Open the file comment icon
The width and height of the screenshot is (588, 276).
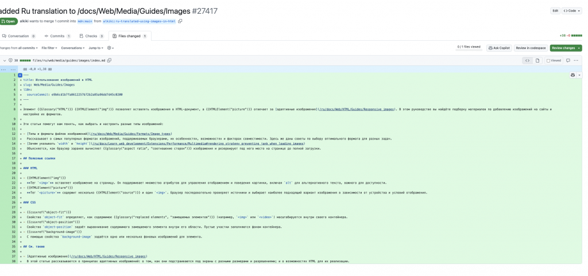[568, 60]
